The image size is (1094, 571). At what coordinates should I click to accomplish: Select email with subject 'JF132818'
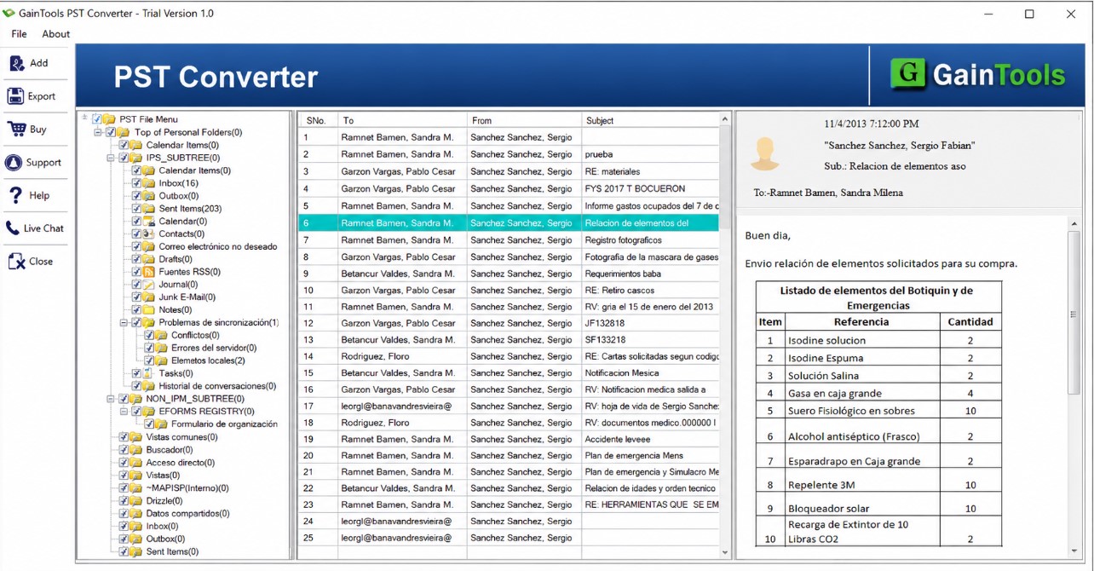(x=509, y=323)
